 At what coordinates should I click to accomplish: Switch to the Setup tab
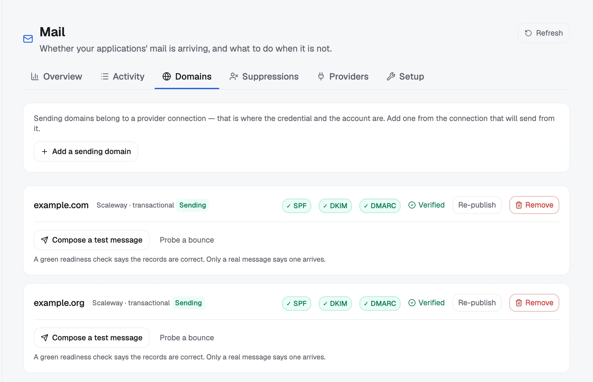point(405,76)
